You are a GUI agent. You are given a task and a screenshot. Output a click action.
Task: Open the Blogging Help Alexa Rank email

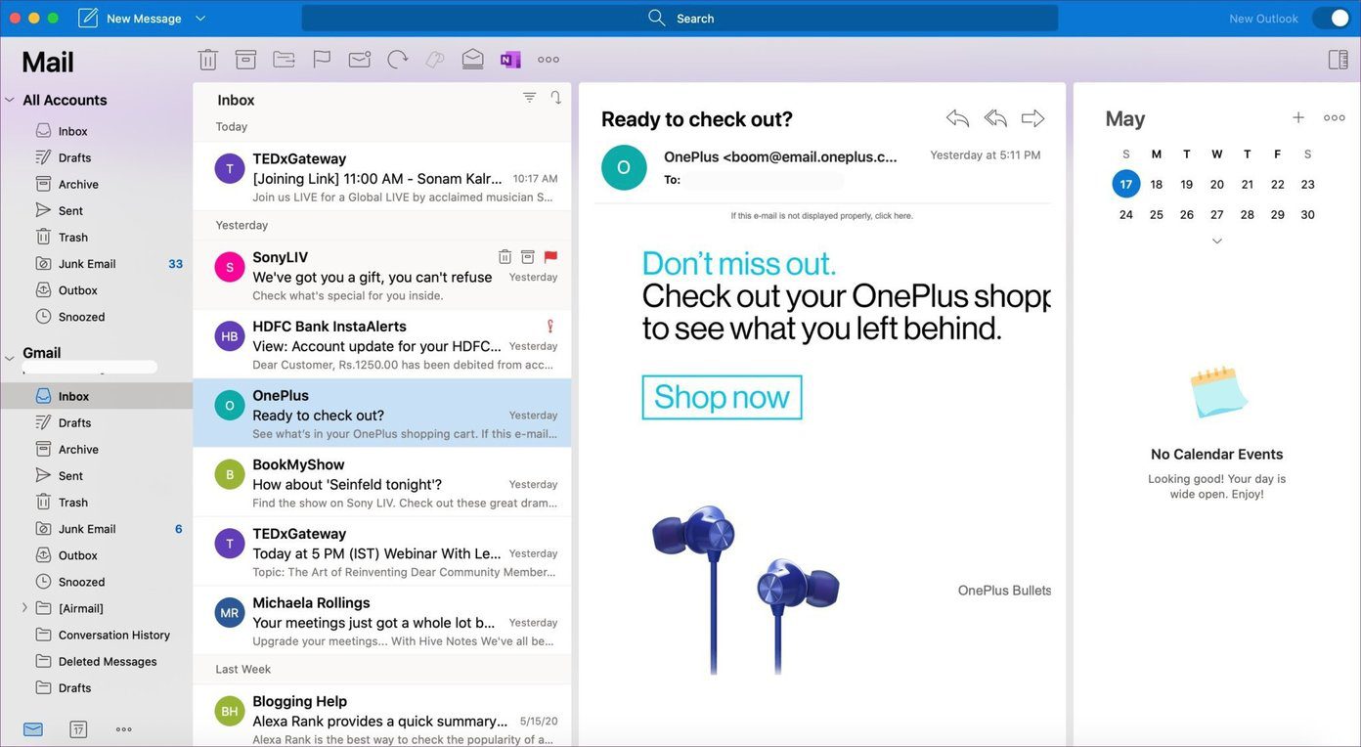(382, 717)
